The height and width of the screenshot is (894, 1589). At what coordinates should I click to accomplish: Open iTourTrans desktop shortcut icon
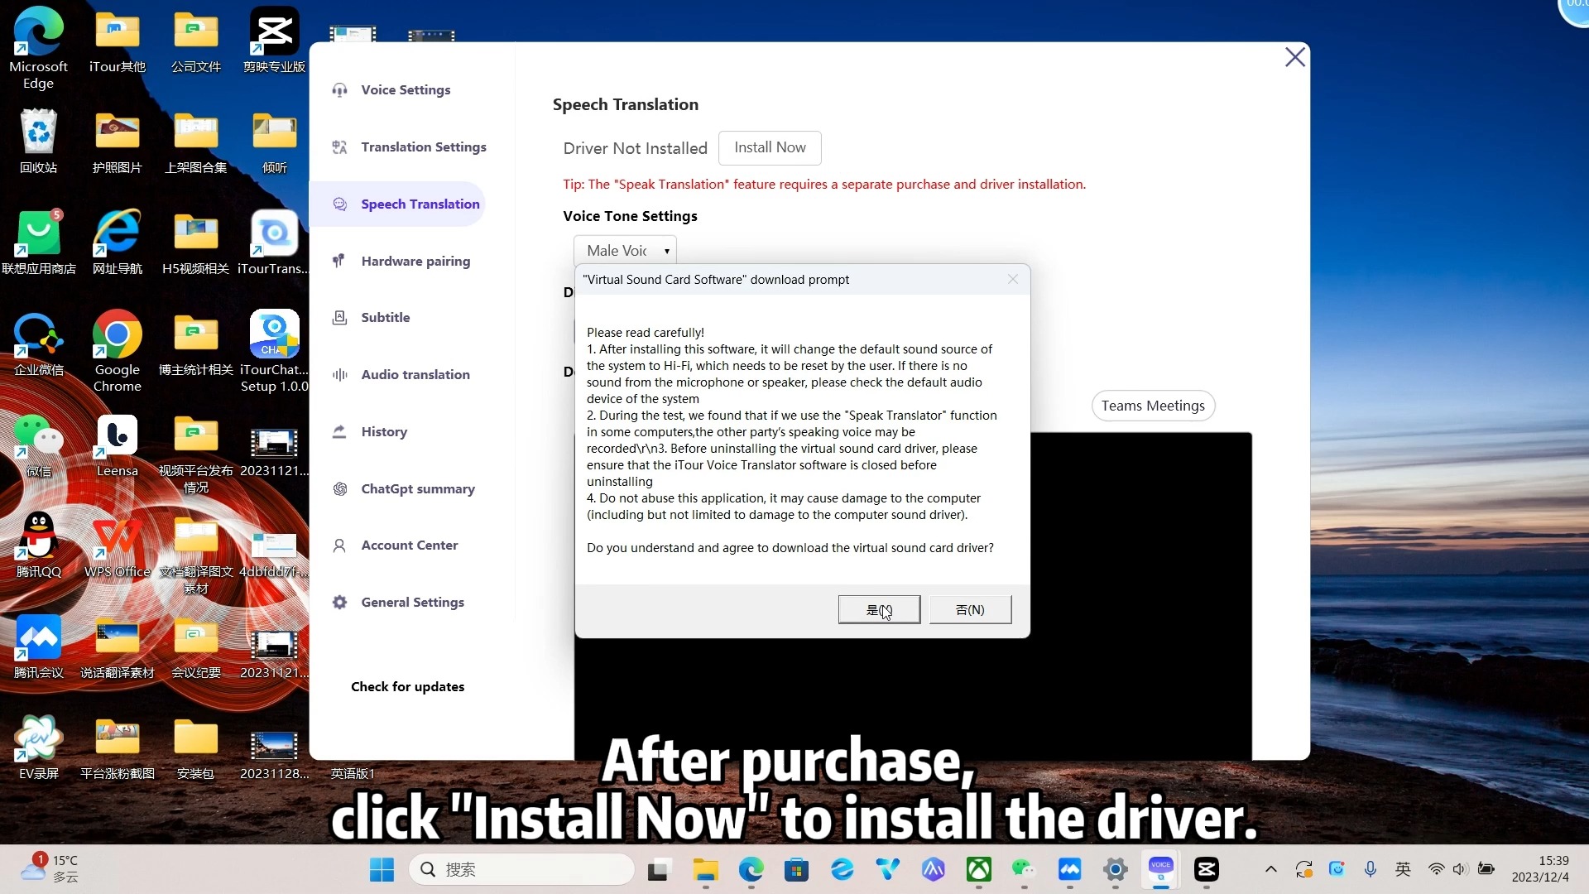[x=274, y=234]
